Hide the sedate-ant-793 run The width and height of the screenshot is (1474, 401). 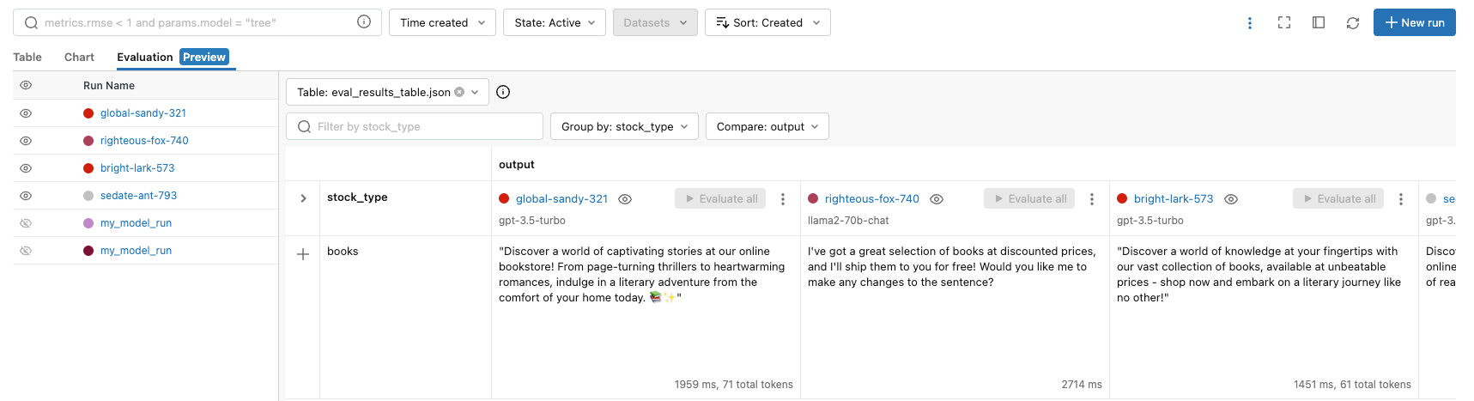pos(26,196)
